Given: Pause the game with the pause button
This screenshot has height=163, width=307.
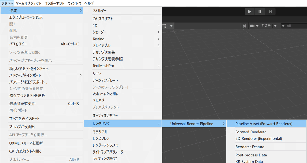Looking at the screenshot, I should click(x=260, y=11).
